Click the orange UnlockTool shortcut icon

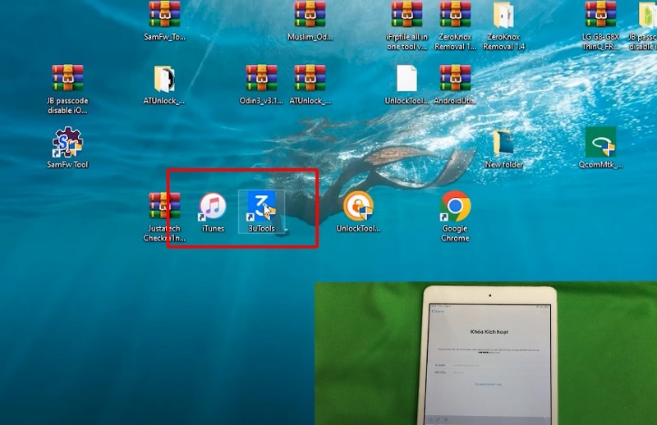358,207
